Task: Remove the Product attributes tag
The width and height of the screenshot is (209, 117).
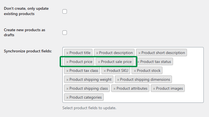Action: pyautogui.click(x=115, y=89)
